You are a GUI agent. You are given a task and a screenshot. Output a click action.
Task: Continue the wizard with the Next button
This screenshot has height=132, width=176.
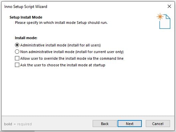[130, 124]
